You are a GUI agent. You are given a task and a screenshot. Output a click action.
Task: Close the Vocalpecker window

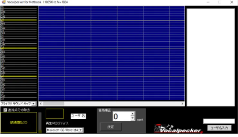[232, 2]
